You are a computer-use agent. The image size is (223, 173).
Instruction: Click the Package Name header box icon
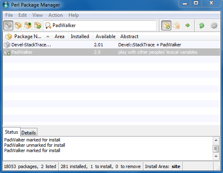(x=9, y=36)
